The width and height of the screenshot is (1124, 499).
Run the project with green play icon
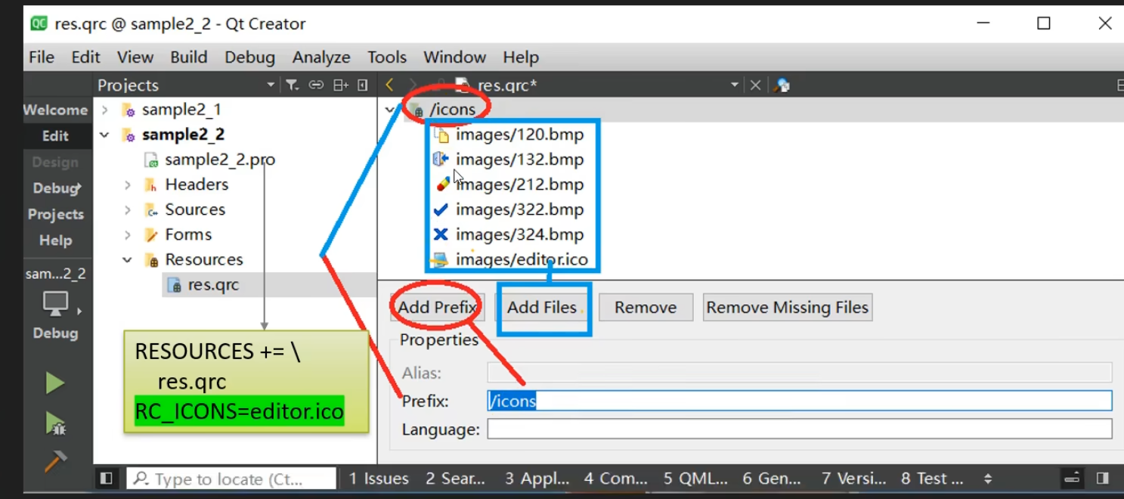(x=54, y=383)
